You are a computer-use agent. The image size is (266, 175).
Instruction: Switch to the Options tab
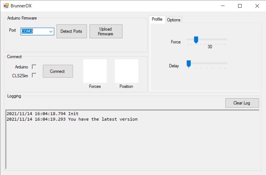click(174, 20)
